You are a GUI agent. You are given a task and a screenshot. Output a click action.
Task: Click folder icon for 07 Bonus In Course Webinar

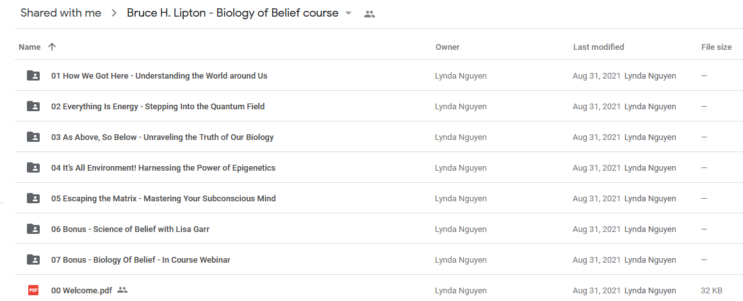[x=33, y=260]
